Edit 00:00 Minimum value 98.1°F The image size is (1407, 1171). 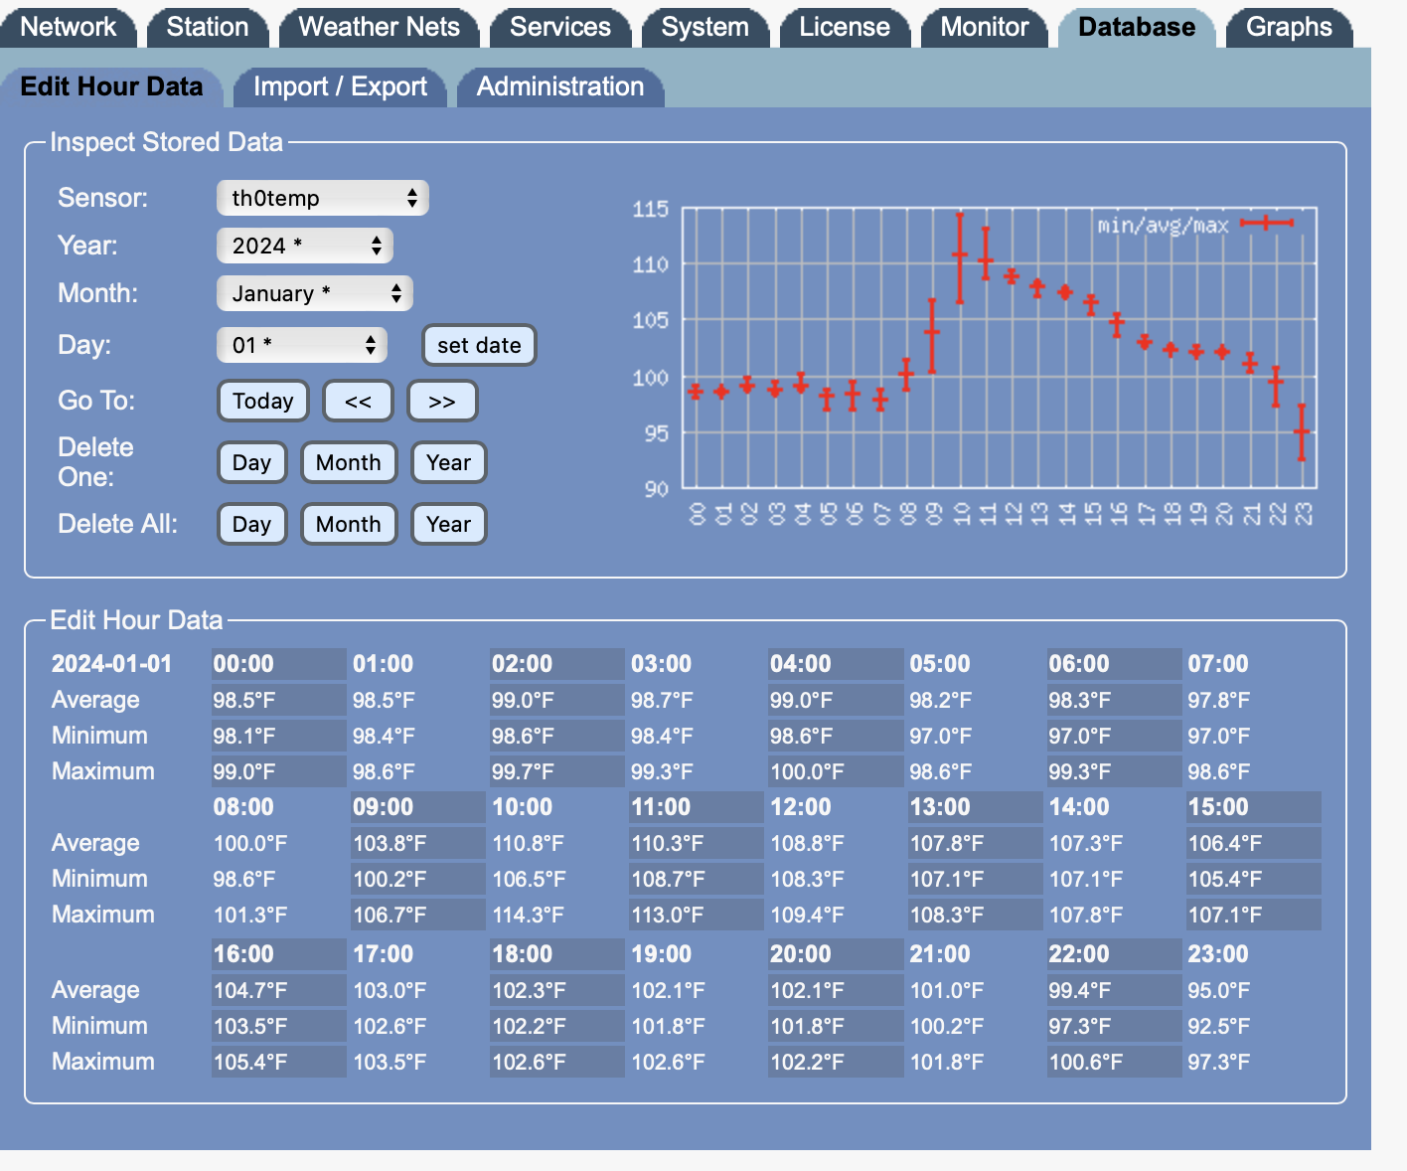278,736
